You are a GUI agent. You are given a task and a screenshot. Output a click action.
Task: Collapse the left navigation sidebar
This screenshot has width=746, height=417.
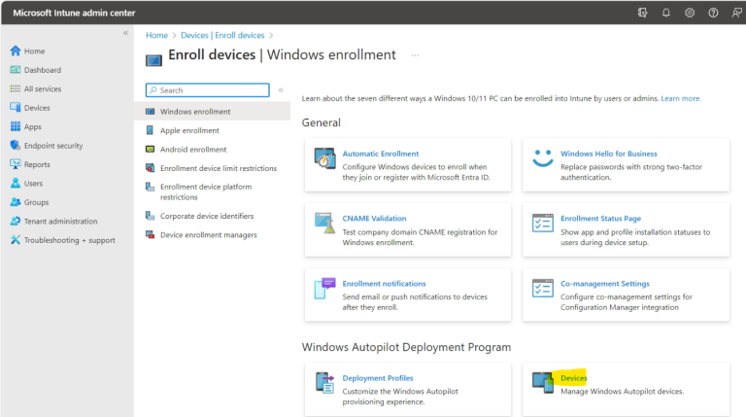tap(125, 33)
